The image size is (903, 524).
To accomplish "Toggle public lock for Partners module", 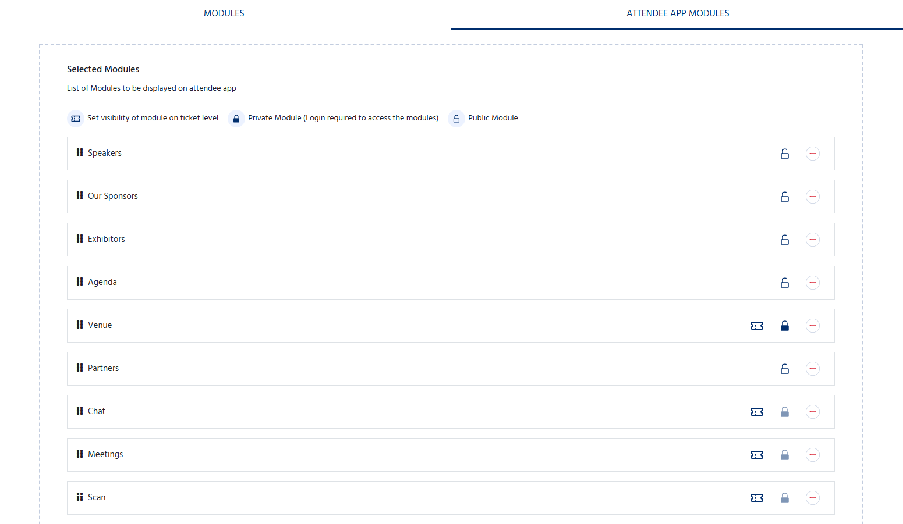I will [785, 369].
